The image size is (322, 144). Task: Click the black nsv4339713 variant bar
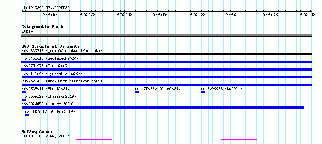click(x=166, y=54)
